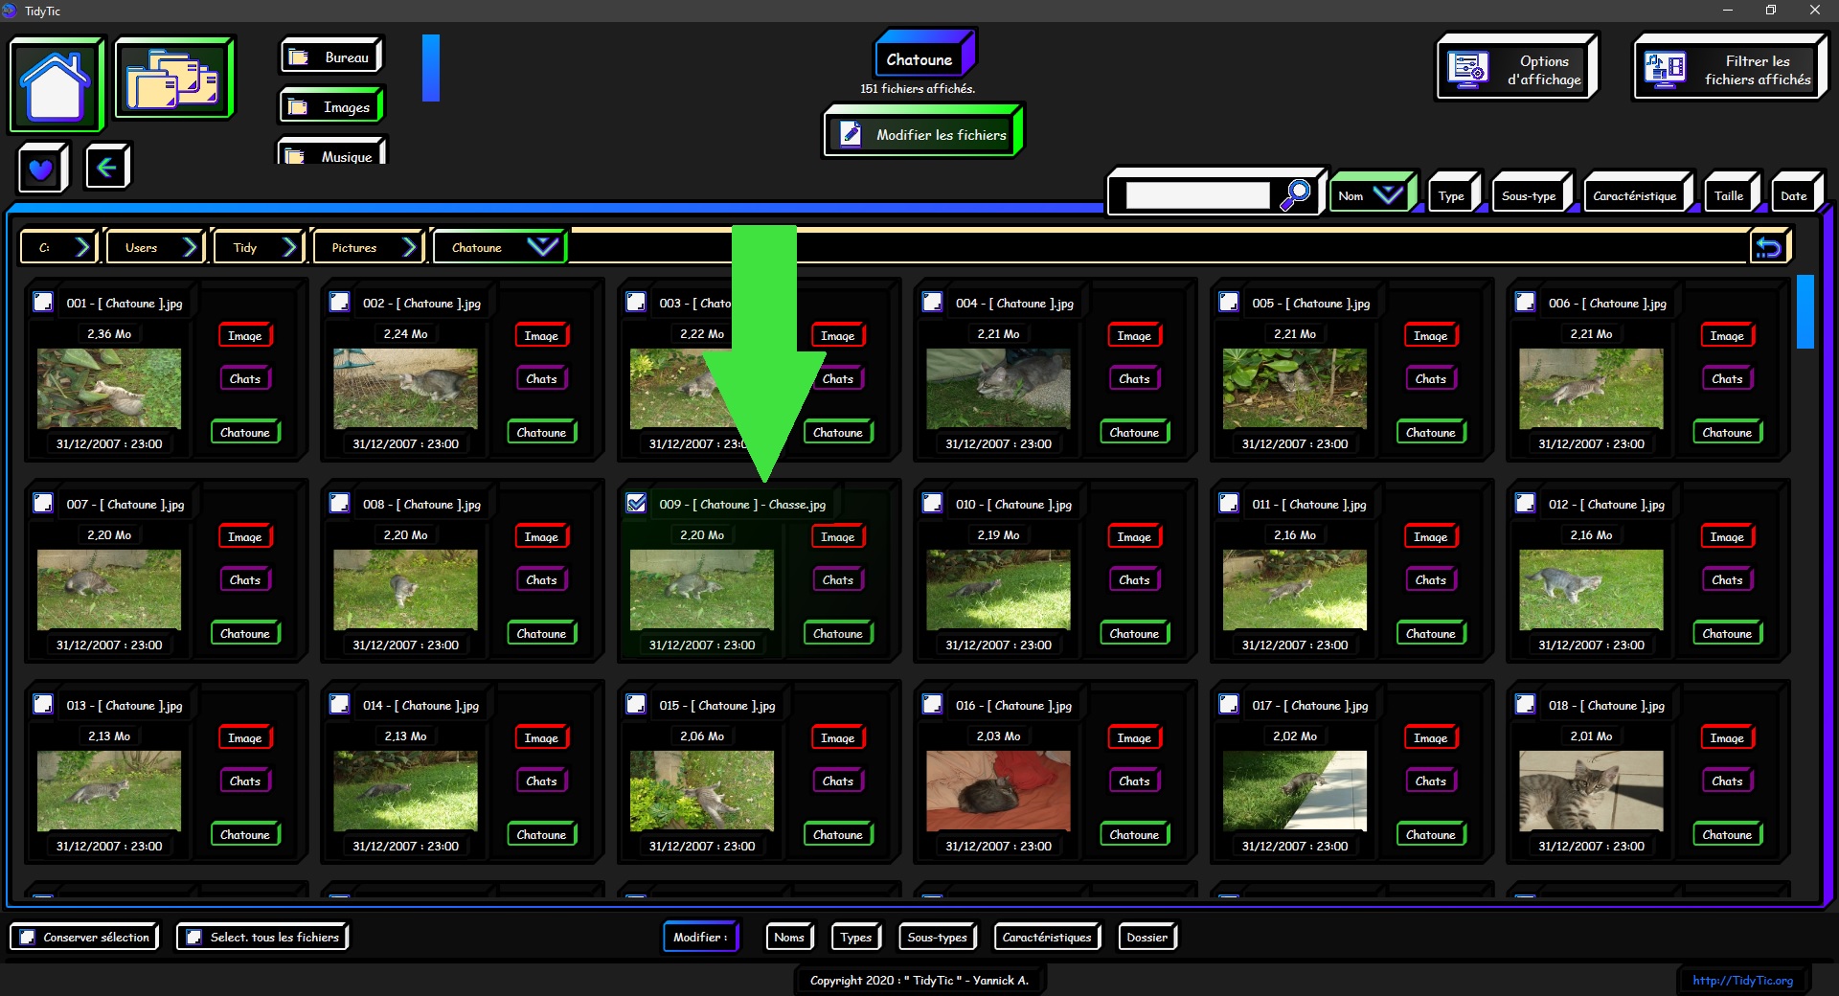Viewport: 1839px width, 996px height.
Task: Click the folder icon on Images shortcut
Action: 298,107
